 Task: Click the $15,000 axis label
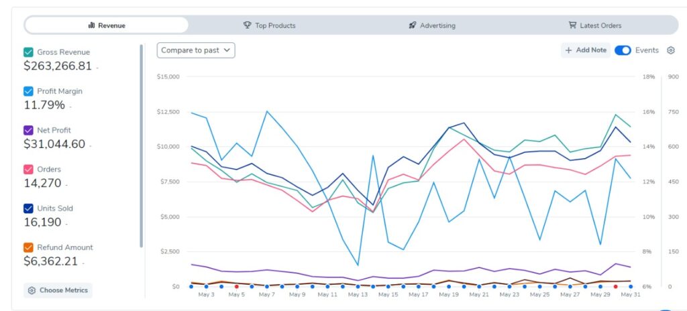point(168,76)
